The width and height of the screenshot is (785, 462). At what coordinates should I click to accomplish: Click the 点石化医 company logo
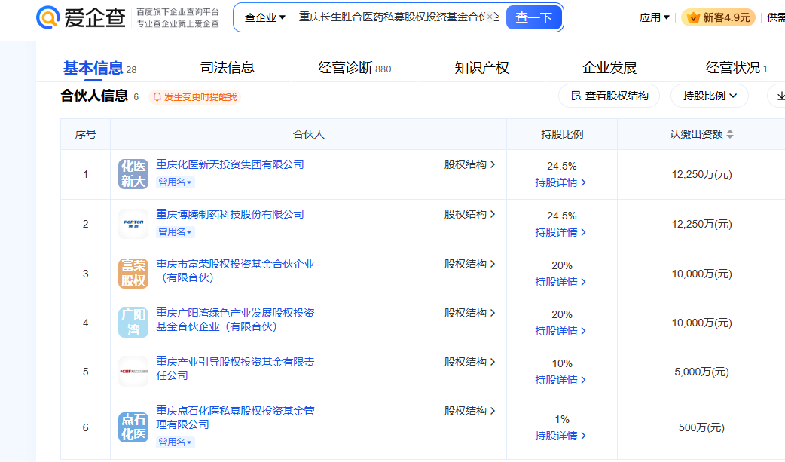click(x=133, y=427)
